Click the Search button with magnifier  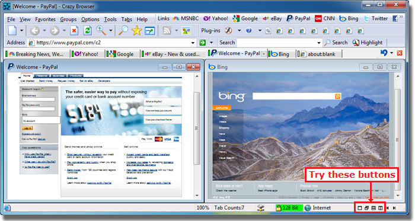click(x=336, y=43)
